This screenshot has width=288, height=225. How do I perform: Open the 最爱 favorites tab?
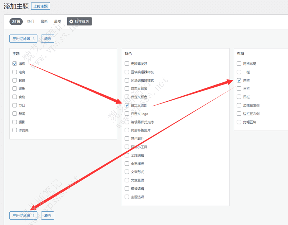58,22
